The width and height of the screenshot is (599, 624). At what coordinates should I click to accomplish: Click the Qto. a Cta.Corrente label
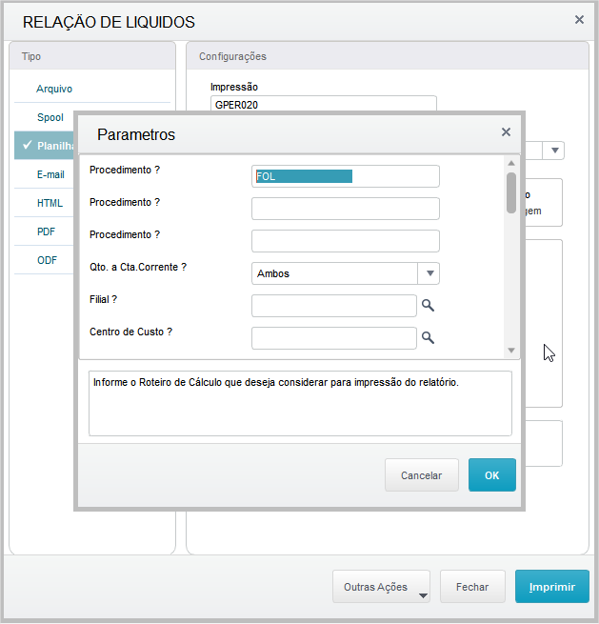pos(138,267)
